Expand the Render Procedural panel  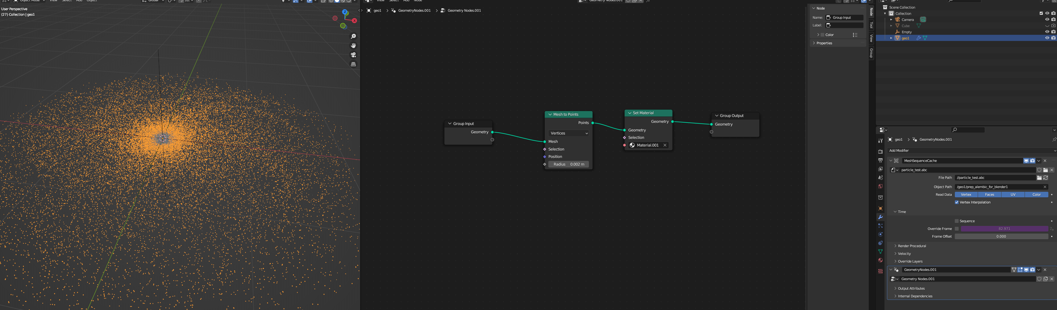pyautogui.click(x=912, y=246)
